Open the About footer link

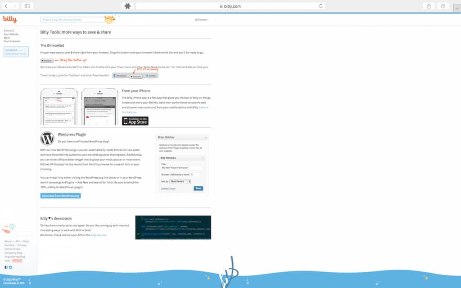click(8, 241)
